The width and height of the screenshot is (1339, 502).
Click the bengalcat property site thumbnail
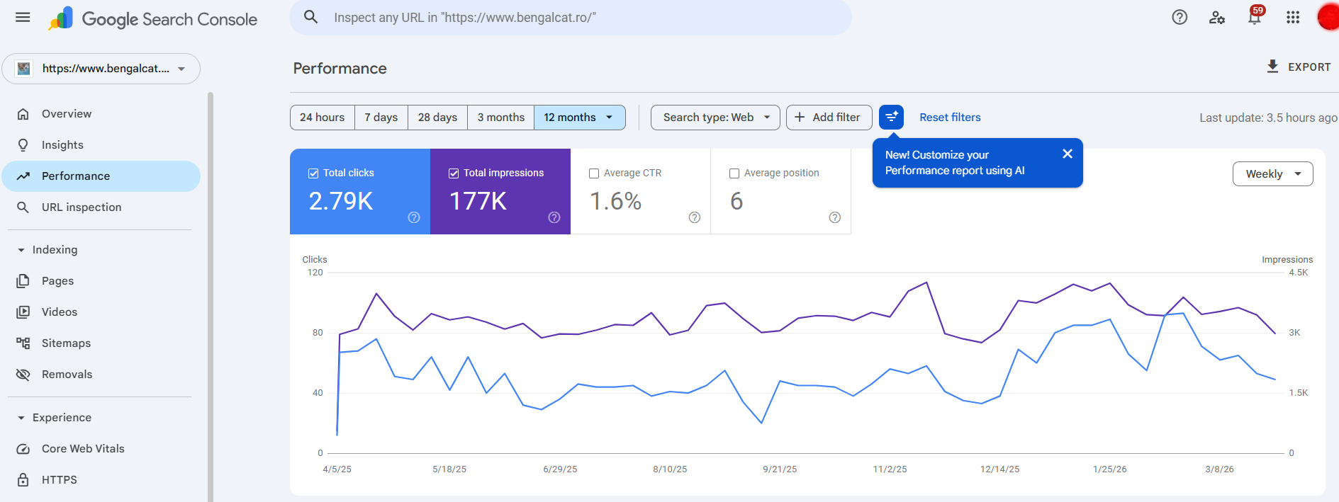click(24, 69)
